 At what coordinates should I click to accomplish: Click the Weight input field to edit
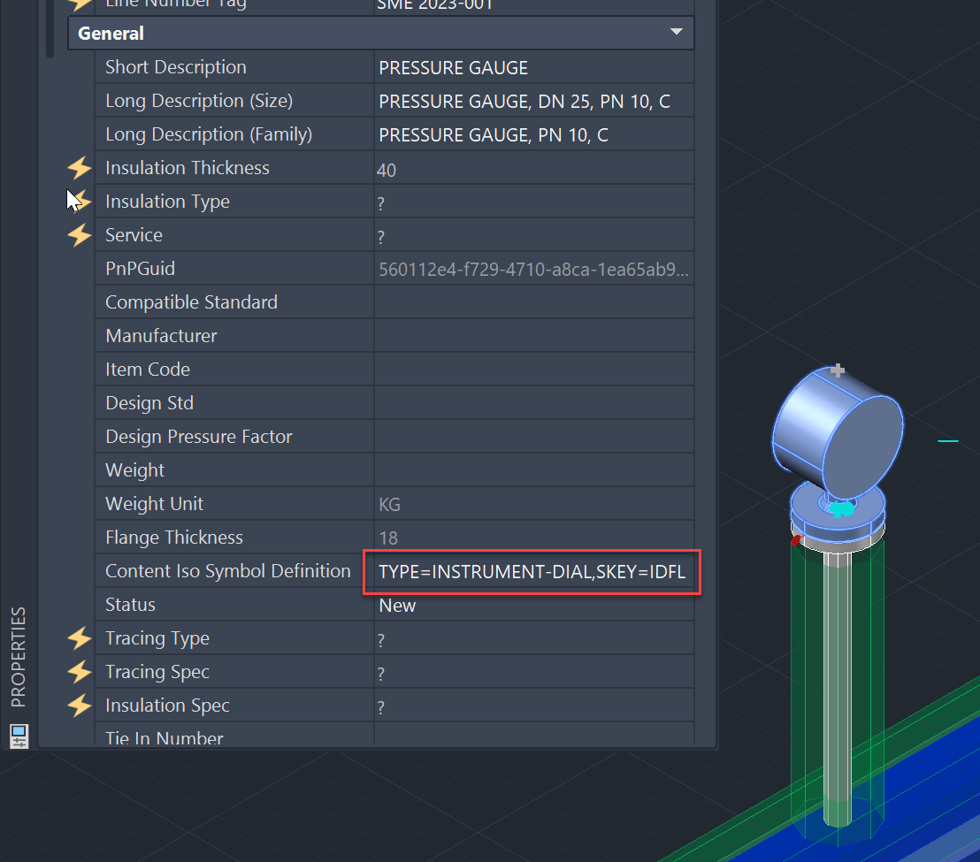[x=531, y=469]
